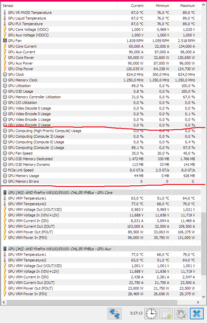The image size is (207, 323).
Task: Click the GPU Fan row fan icon
Action: click(x=5, y=41)
